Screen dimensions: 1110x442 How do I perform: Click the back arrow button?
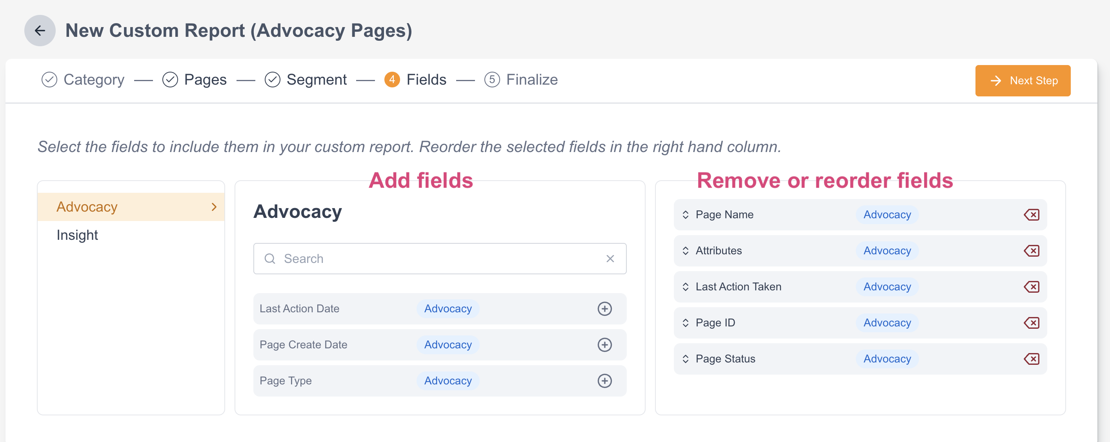(x=40, y=31)
